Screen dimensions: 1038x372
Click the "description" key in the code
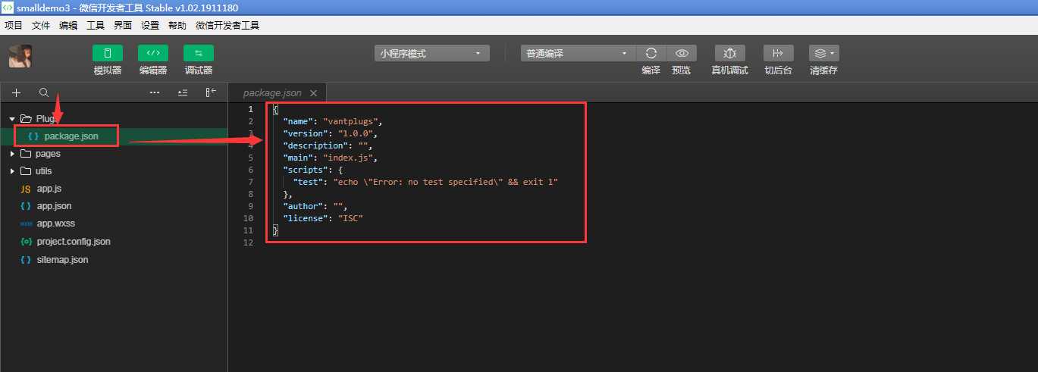pos(315,145)
